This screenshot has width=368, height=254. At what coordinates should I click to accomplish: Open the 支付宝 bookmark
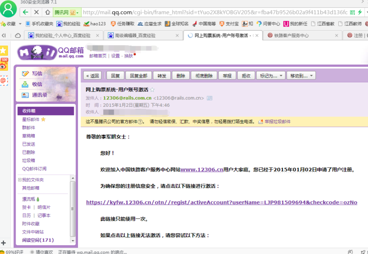click(x=229, y=24)
